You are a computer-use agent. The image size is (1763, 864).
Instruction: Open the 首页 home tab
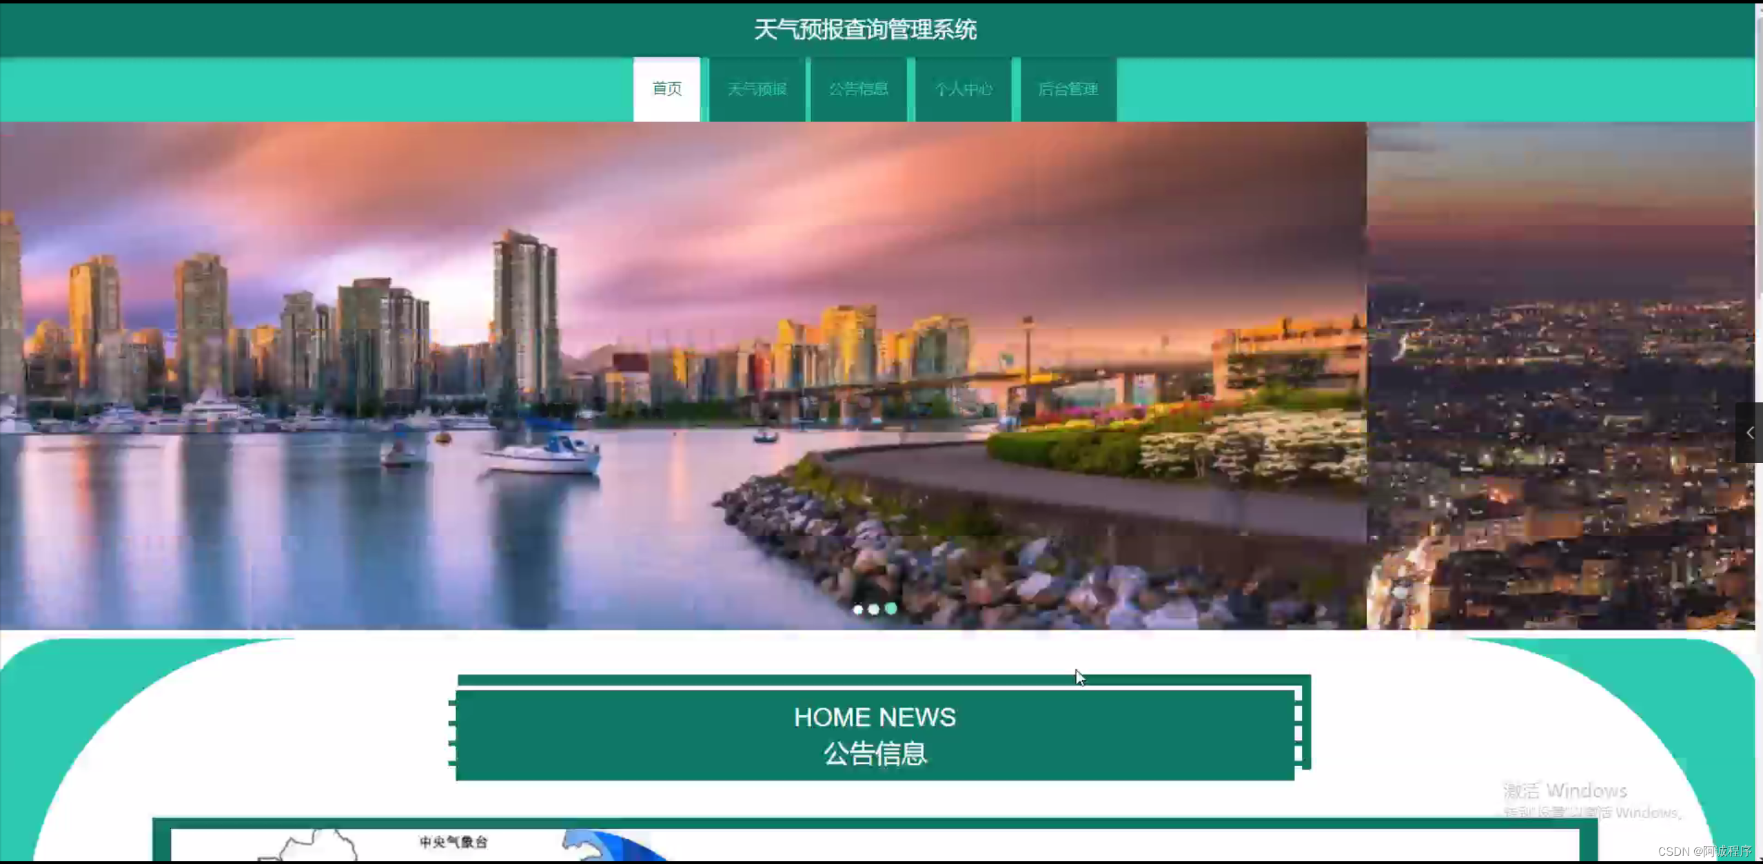[666, 89]
